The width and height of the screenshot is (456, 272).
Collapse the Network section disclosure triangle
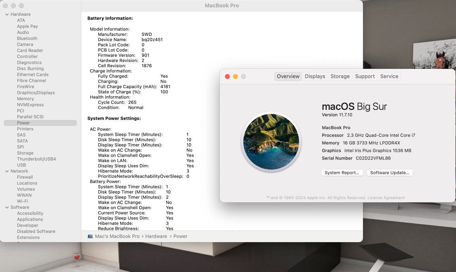click(x=7, y=171)
